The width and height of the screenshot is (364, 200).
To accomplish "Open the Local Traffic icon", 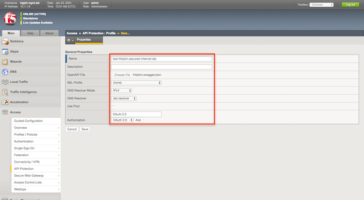I will [5, 82].
